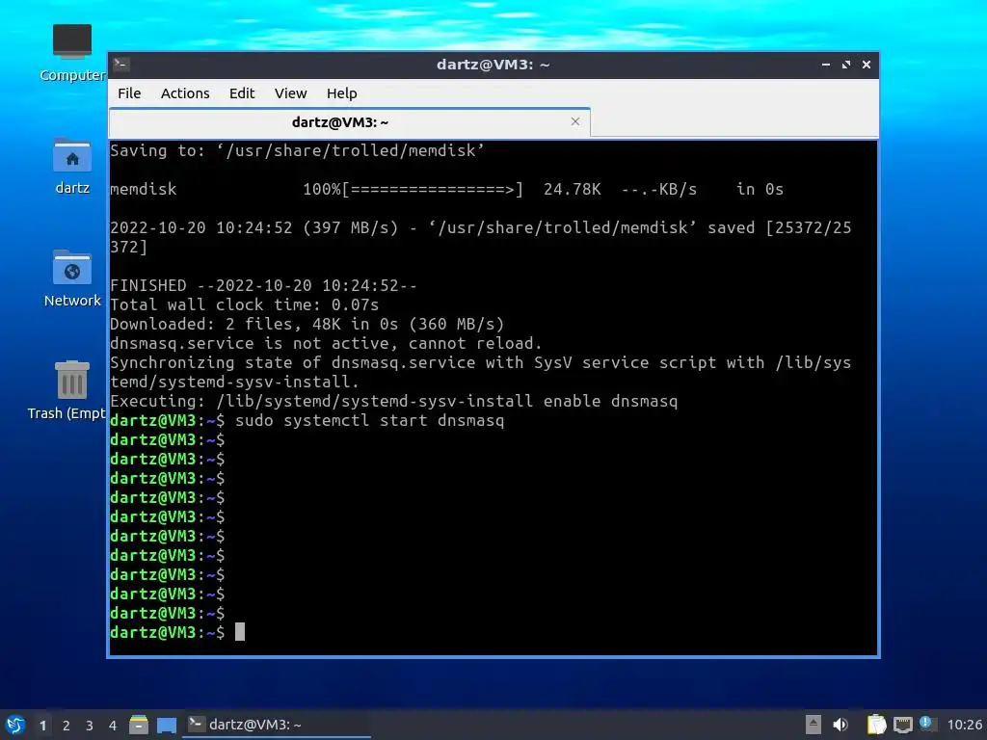
Task: Click 'dnsmasq.service is not active, cannot reload.' line
Action: click(x=326, y=344)
